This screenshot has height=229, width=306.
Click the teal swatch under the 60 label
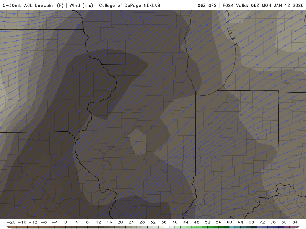coord(232,227)
